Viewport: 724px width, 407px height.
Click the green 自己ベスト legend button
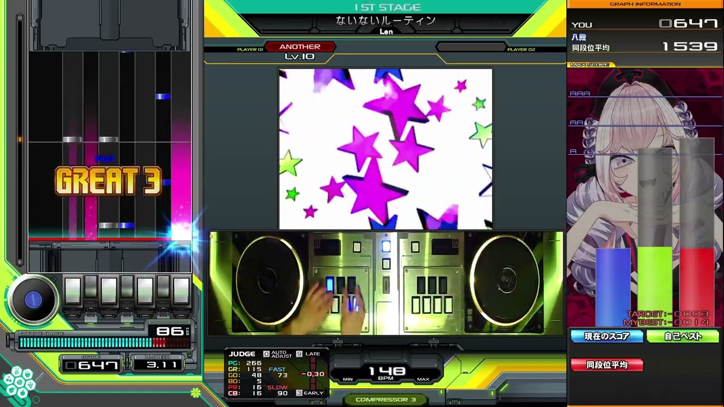[x=683, y=336]
